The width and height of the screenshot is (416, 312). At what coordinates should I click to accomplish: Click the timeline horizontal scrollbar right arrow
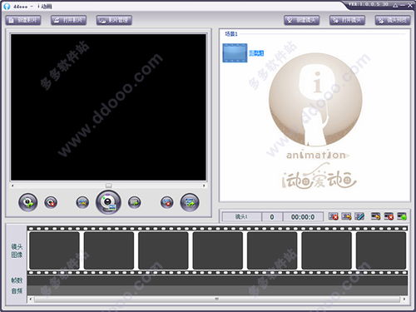tap(404, 299)
